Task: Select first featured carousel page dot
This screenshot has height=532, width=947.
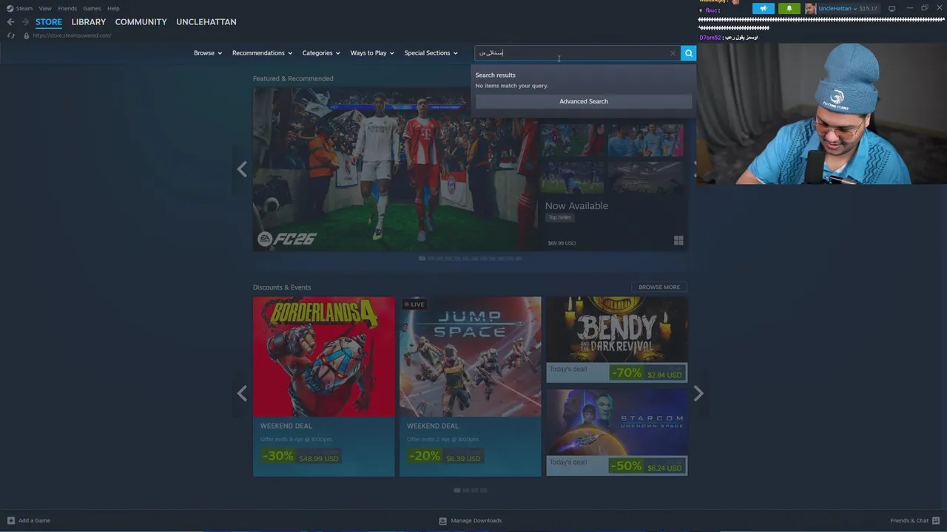Action: 422,259
